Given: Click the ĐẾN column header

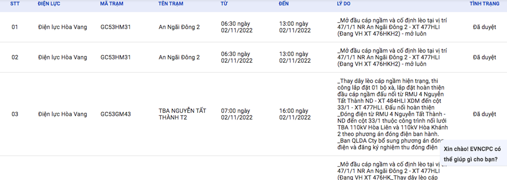Looking at the screenshot, I should pyautogui.click(x=284, y=4).
